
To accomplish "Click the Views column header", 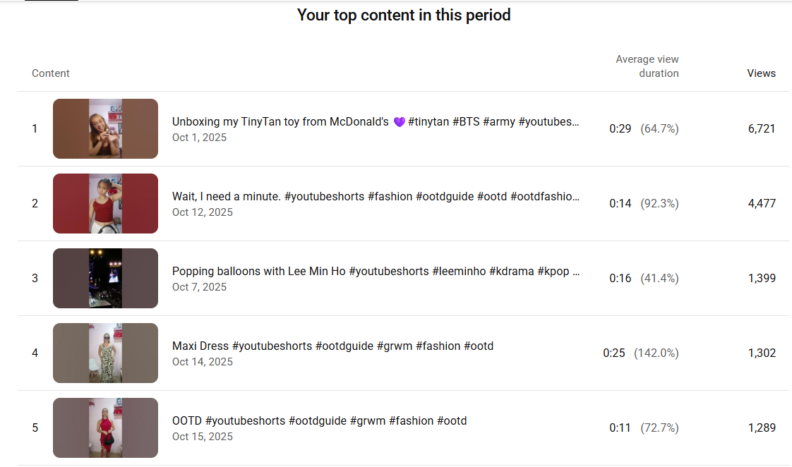I will [761, 73].
